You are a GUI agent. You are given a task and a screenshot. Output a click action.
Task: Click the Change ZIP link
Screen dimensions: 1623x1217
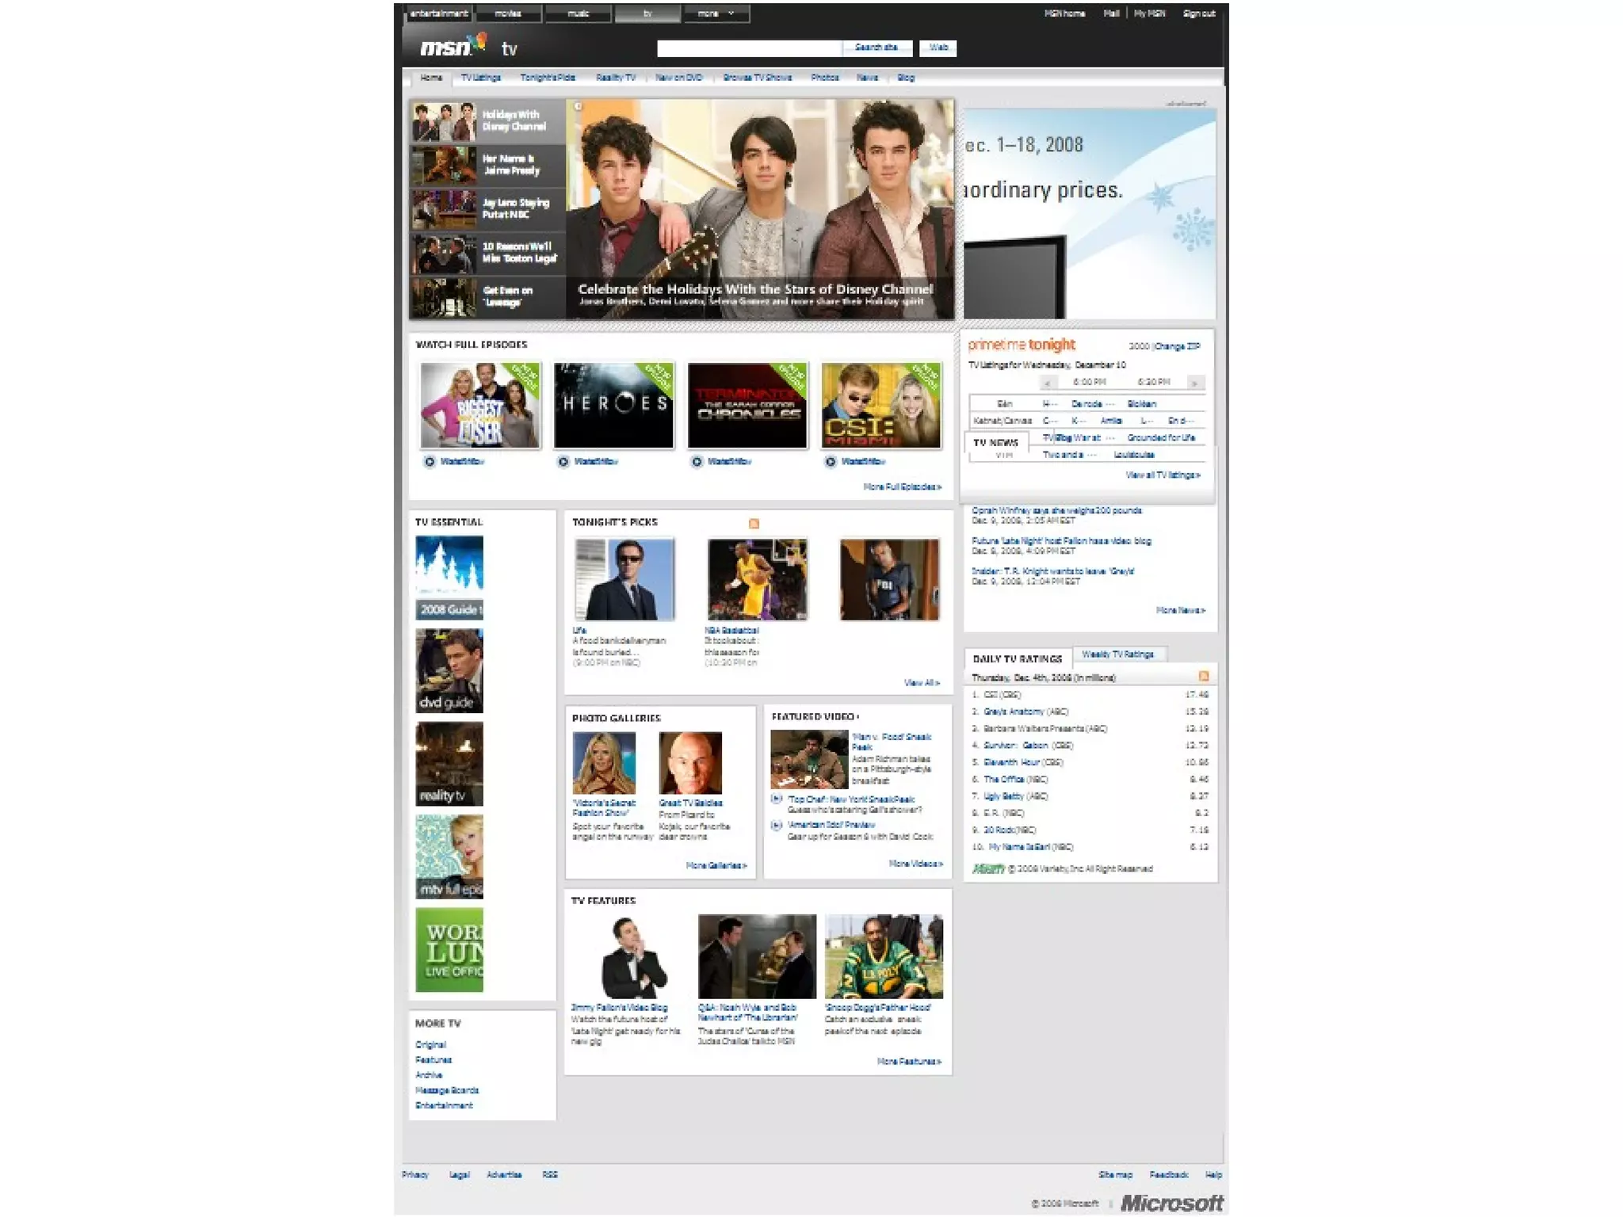tap(1177, 346)
